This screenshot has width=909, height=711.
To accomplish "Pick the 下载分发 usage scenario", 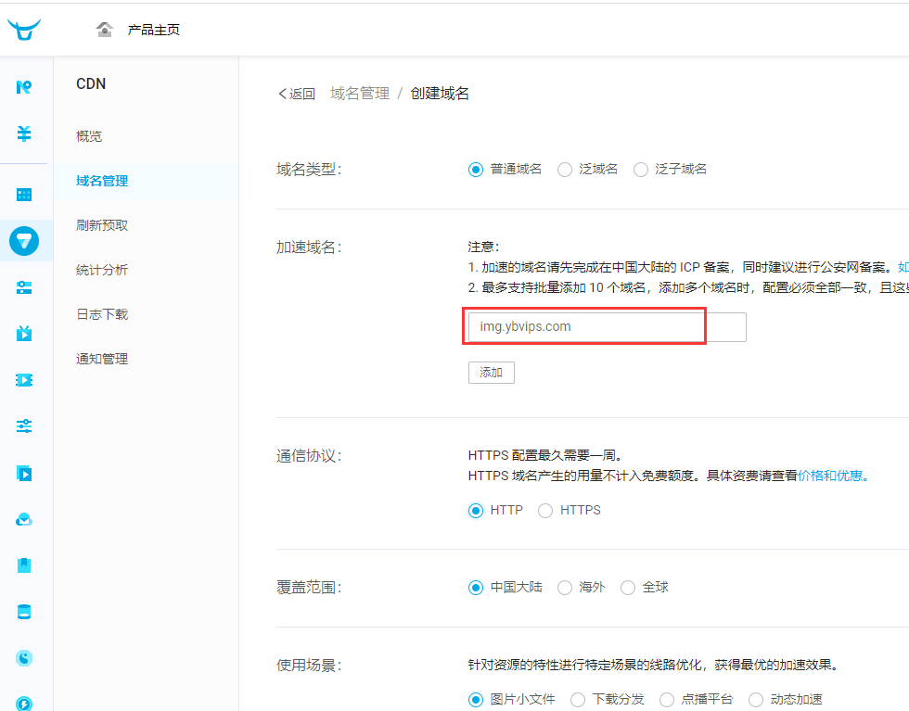I will point(578,700).
